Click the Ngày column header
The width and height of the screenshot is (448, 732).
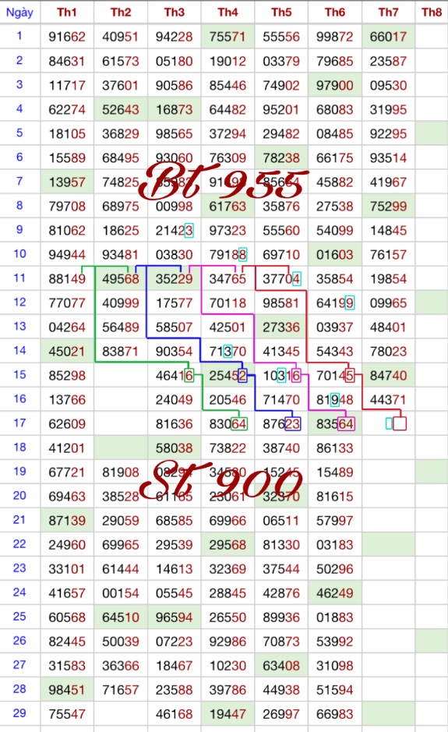(x=19, y=12)
